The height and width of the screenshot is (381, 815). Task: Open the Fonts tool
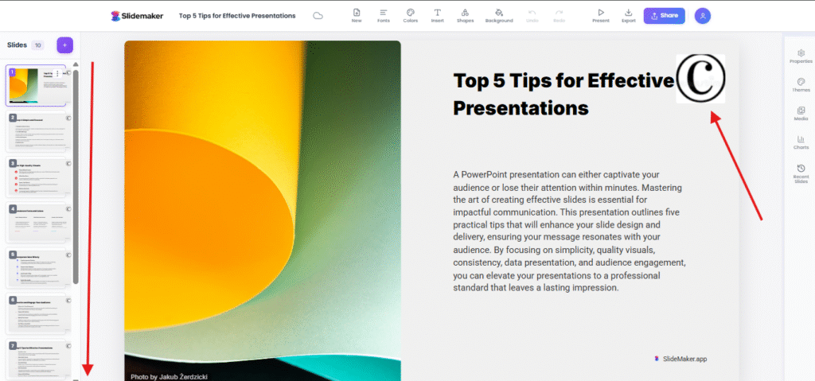[x=384, y=13]
